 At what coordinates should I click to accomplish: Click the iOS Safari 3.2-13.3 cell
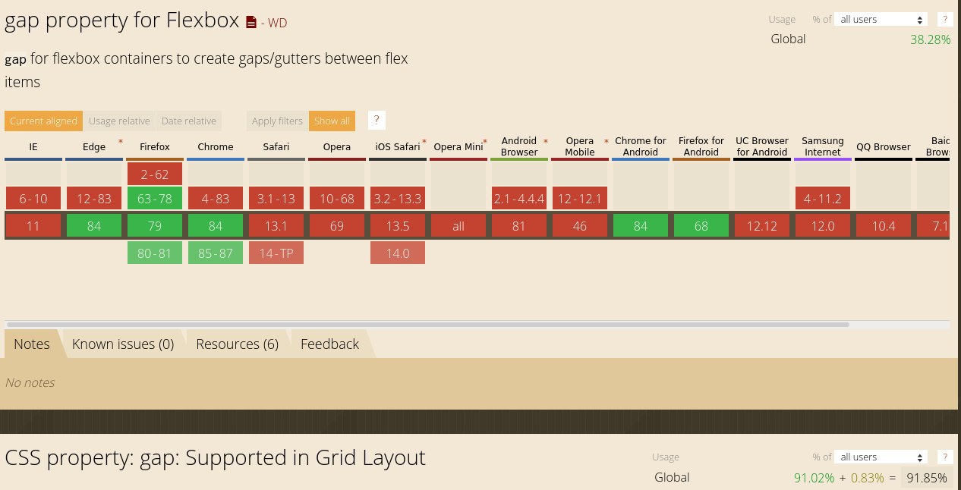tap(398, 199)
